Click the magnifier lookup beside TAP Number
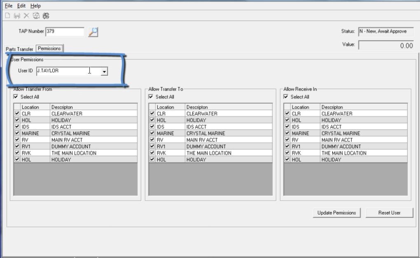 [x=93, y=32]
